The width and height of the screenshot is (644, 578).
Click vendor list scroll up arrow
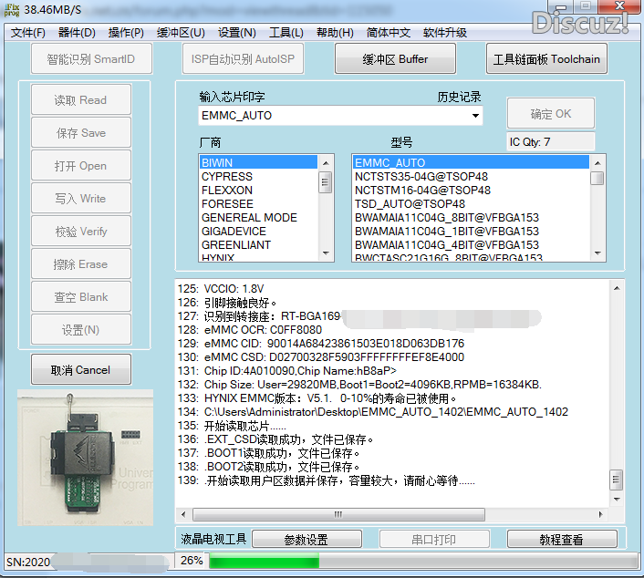326,163
